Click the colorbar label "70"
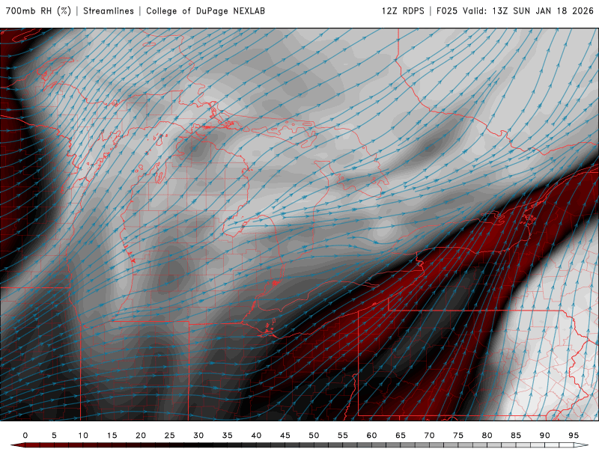This screenshot has height=449, width=599. coord(429,436)
